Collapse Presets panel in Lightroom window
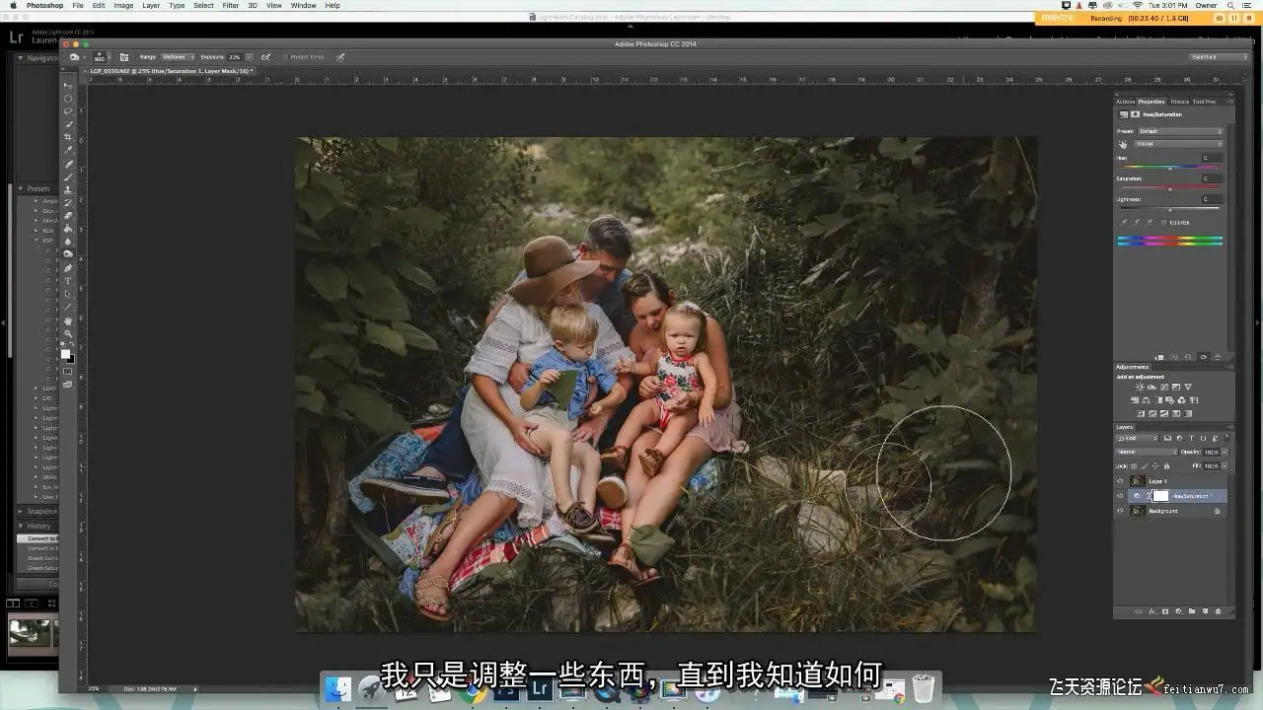The height and width of the screenshot is (710, 1263). click(x=21, y=188)
